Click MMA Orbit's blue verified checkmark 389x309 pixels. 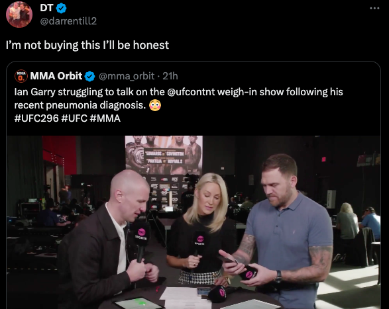click(90, 76)
